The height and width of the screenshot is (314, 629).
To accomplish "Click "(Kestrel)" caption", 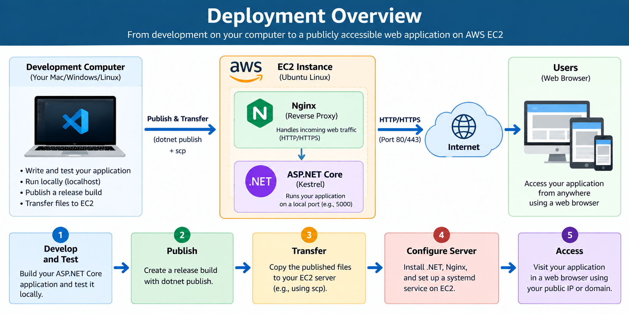I will click(311, 184).
